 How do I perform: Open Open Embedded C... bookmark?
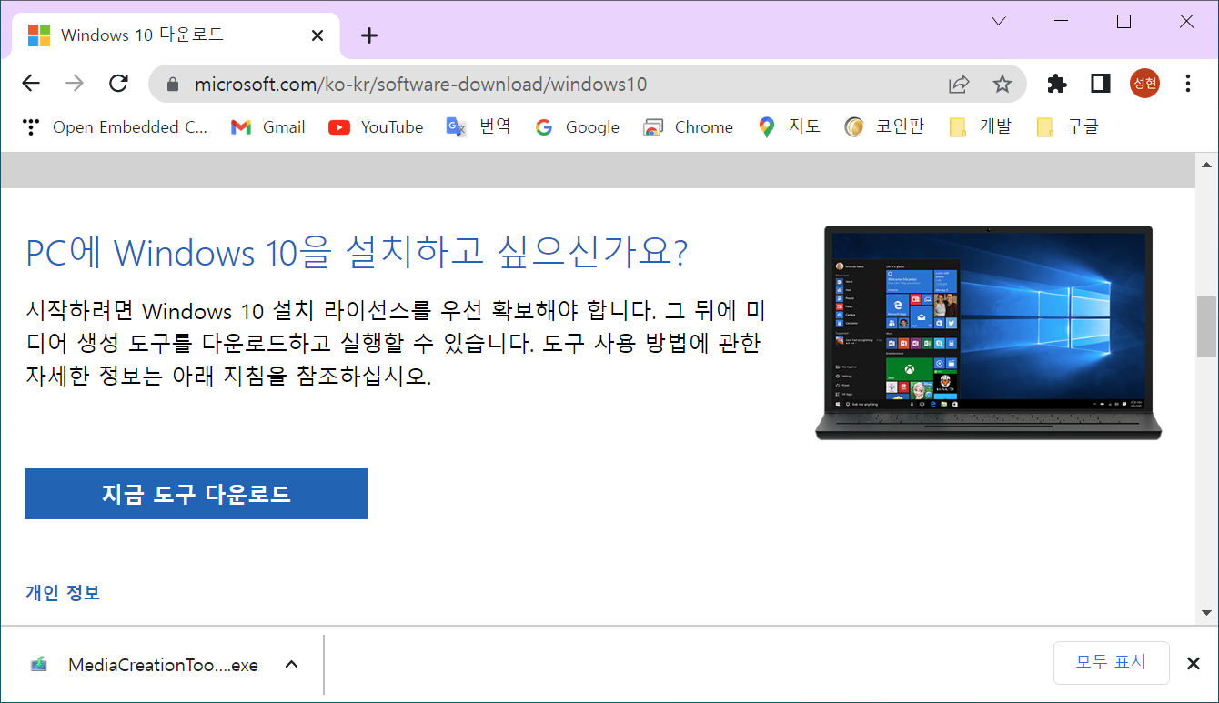click(116, 127)
